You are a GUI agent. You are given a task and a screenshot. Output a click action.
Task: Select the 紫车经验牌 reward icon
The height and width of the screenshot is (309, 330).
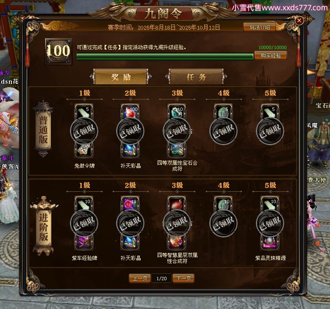point(84,242)
